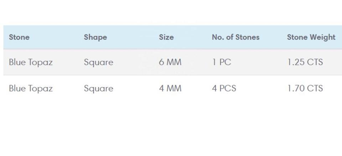This screenshot has height=156, width=342.
Task: Select Blue Topaz in the 6 MM row
Action: [31, 62]
